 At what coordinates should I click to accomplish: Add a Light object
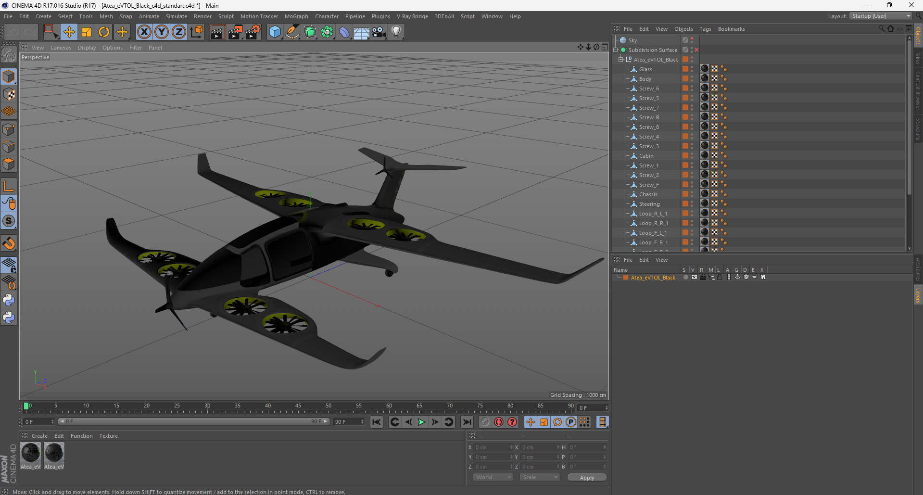coord(396,32)
